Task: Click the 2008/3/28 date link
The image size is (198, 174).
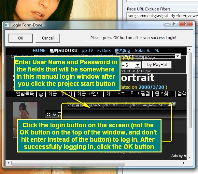Action: pyautogui.click(x=151, y=87)
